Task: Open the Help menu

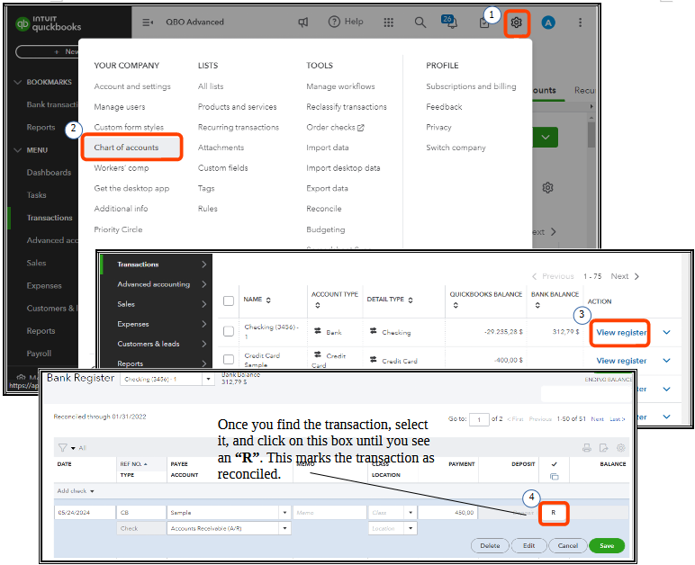Action: [x=346, y=22]
